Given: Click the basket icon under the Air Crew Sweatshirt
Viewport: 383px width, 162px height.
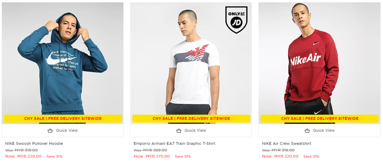Looking at the screenshot, I should click(x=307, y=131).
